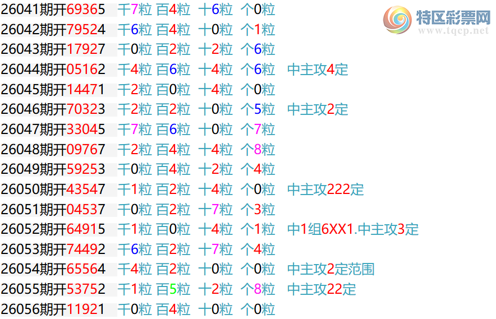Click 千6粒 in the 26053 row
496x319 pixels.
coord(135,249)
